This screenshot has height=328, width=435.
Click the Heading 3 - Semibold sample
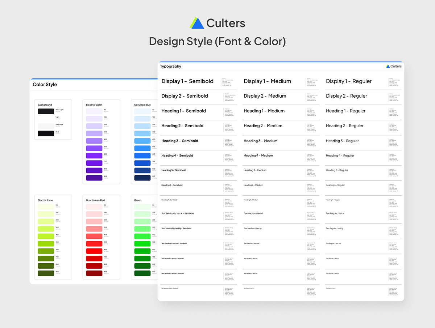pyautogui.click(x=179, y=141)
